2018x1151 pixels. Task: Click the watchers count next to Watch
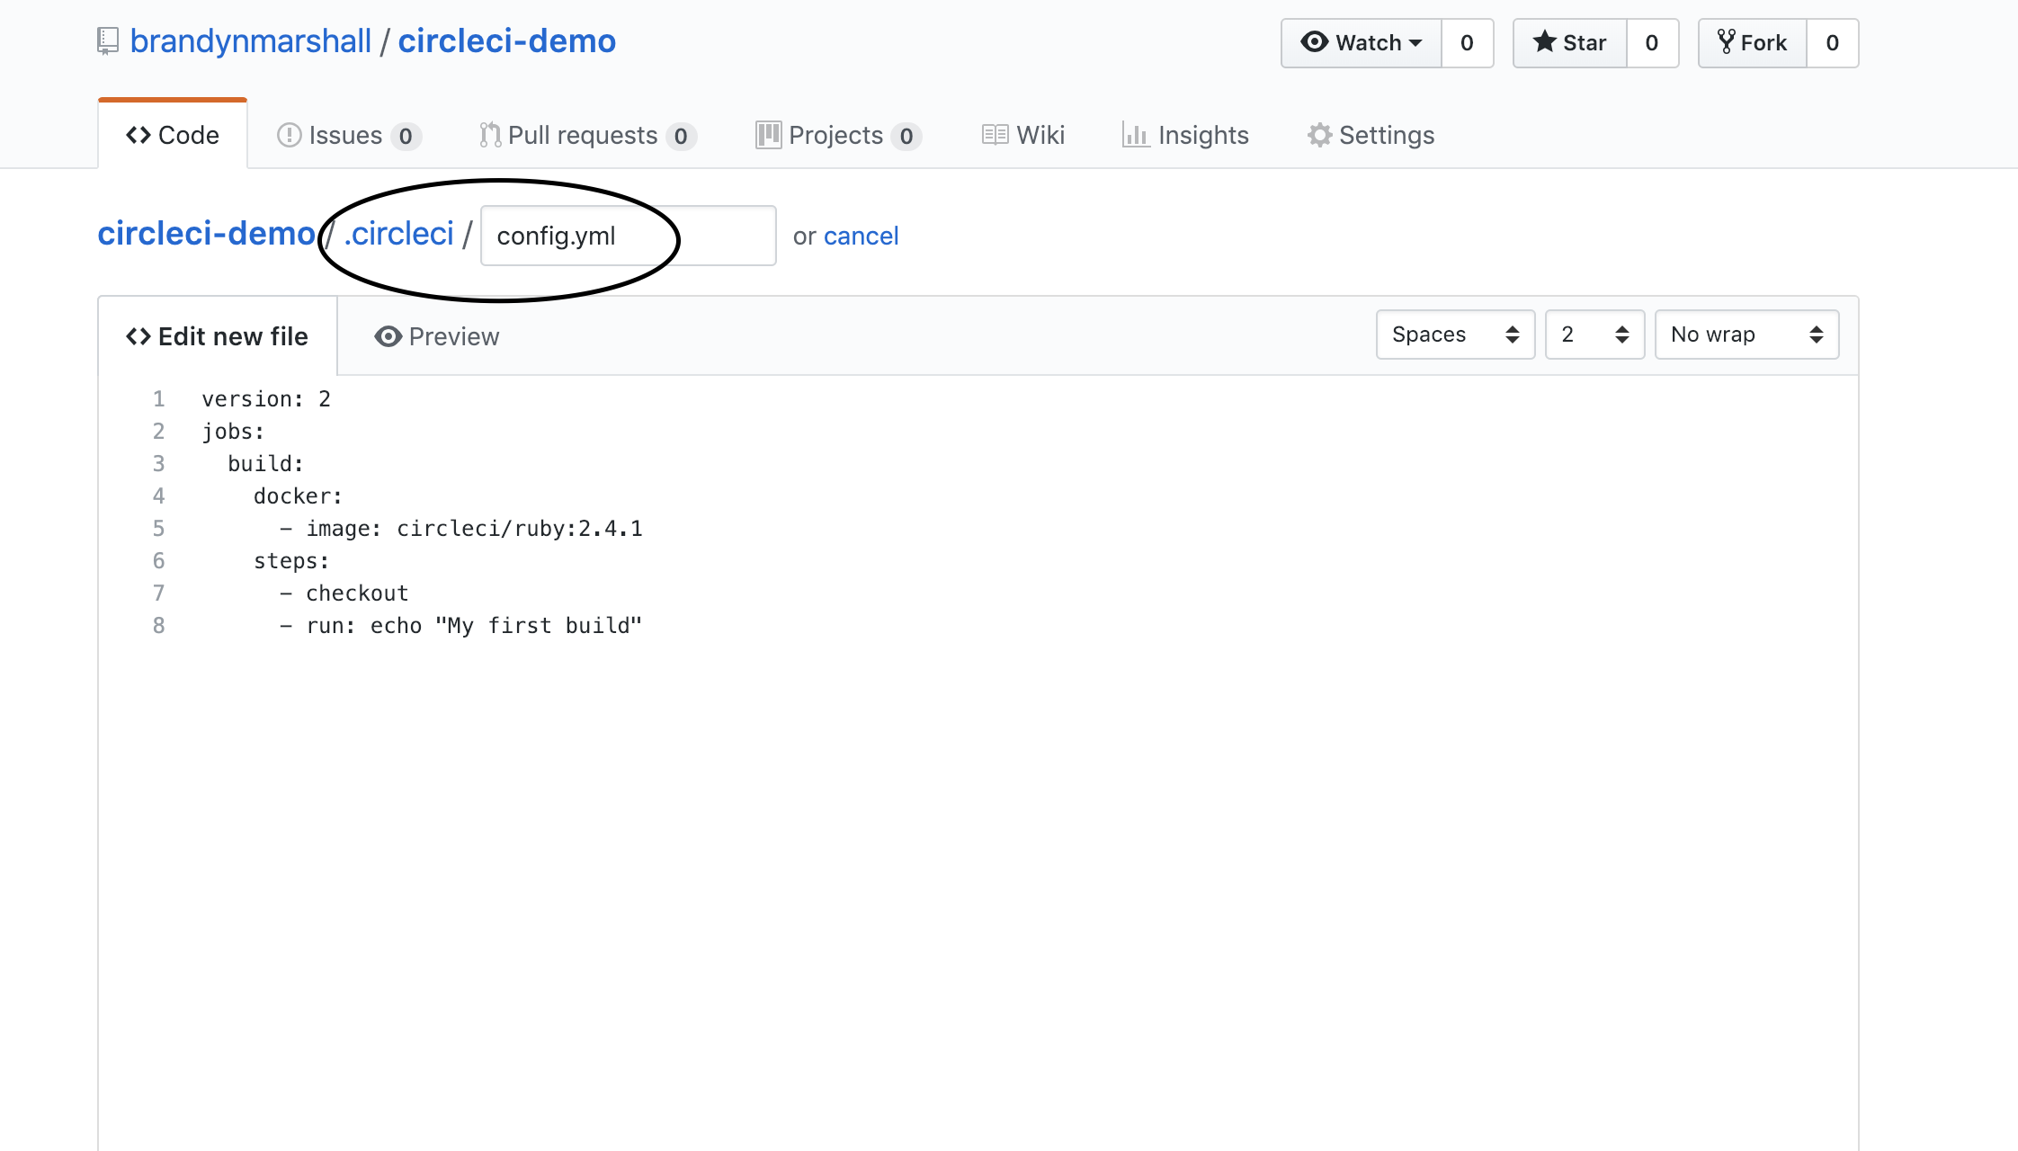point(1467,43)
